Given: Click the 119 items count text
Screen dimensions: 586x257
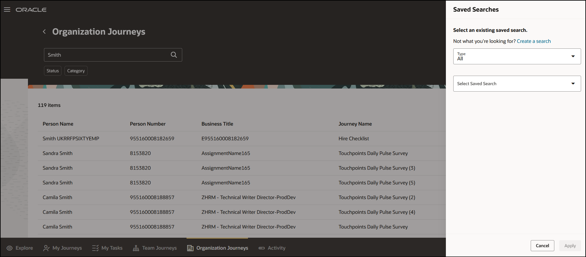Looking at the screenshot, I should [x=49, y=105].
